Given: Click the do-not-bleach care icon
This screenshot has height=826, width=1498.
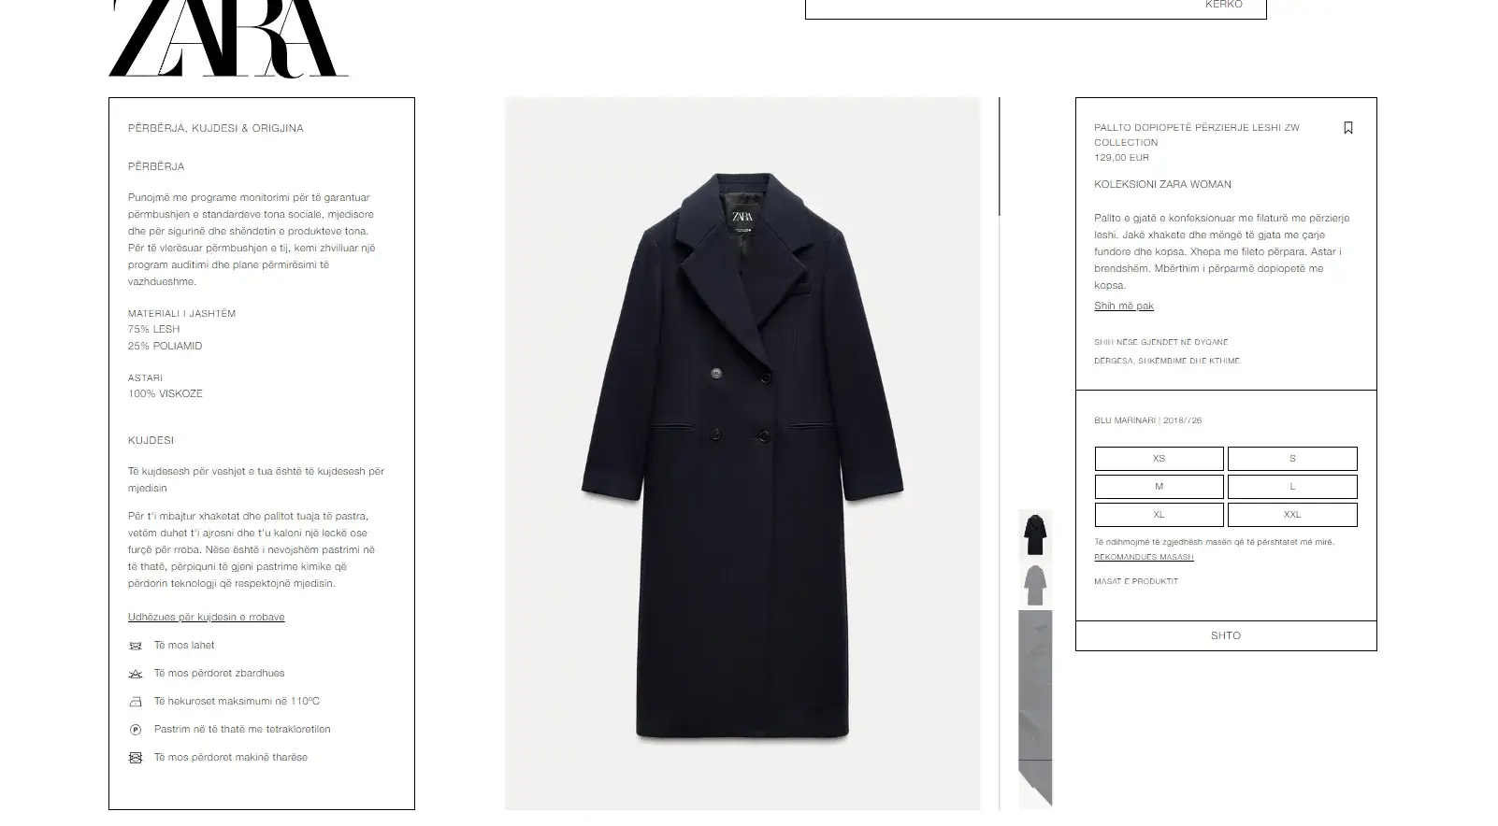Looking at the screenshot, I should coord(136,674).
